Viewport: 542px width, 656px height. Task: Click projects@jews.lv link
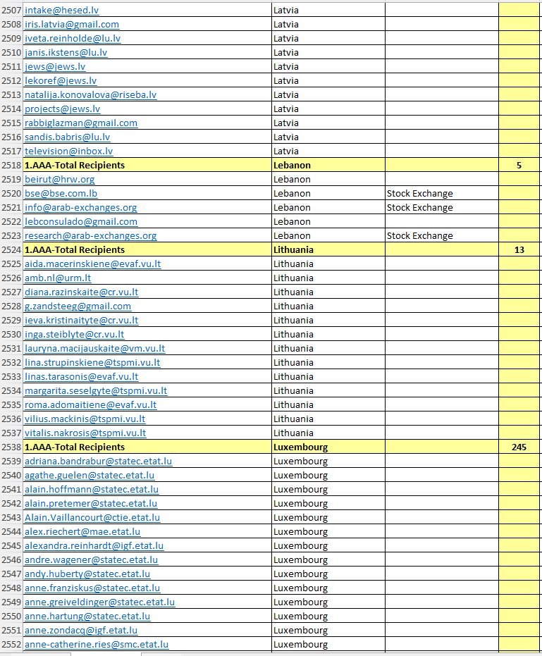(x=62, y=109)
